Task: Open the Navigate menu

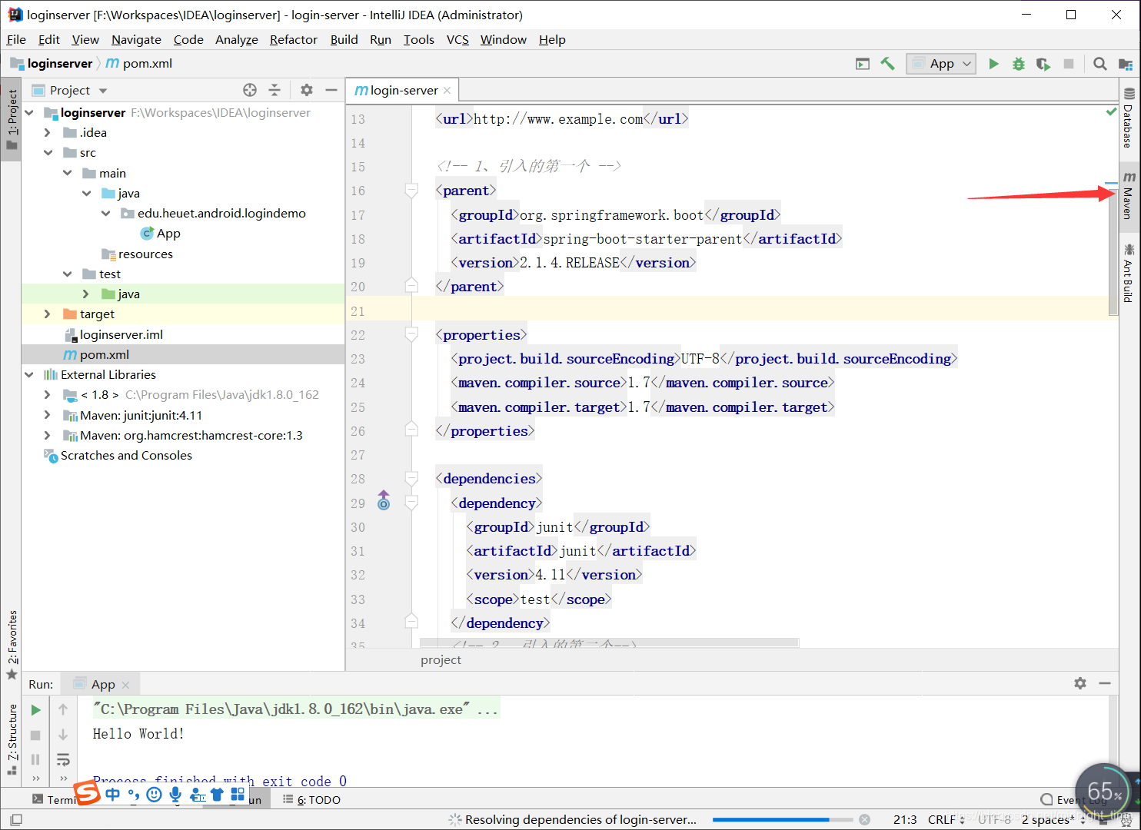Action: (x=136, y=39)
